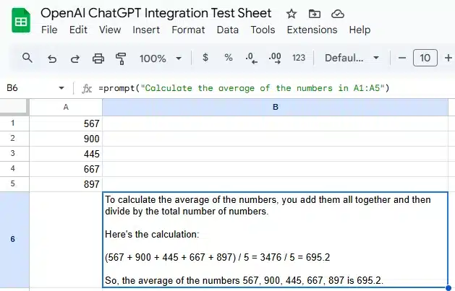The width and height of the screenshot is (455, 291).
Task: Activate the paint format tool
Action: (121, 58)
